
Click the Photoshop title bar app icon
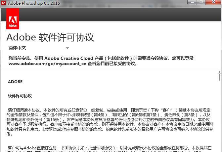click(x=4, y=3)
